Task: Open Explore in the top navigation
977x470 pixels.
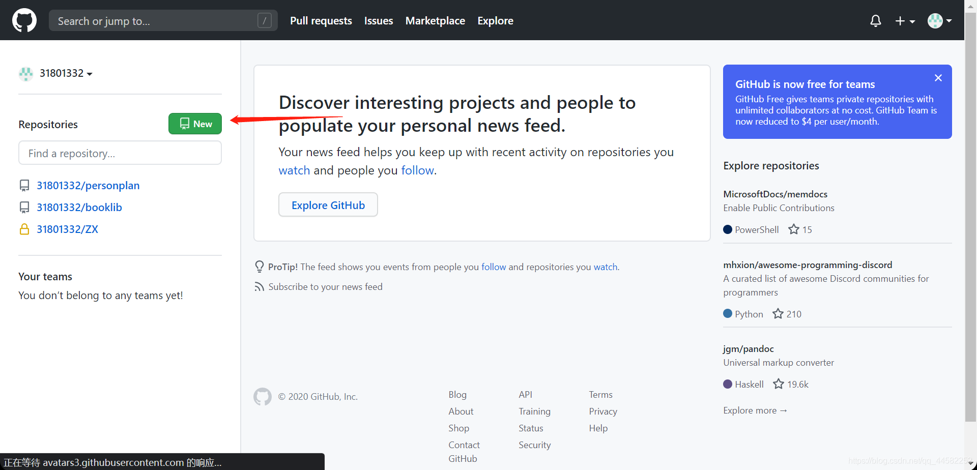Action: 495,21
